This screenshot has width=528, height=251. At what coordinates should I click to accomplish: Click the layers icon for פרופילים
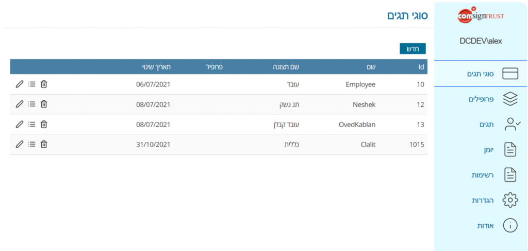click(x=509, y=99)
